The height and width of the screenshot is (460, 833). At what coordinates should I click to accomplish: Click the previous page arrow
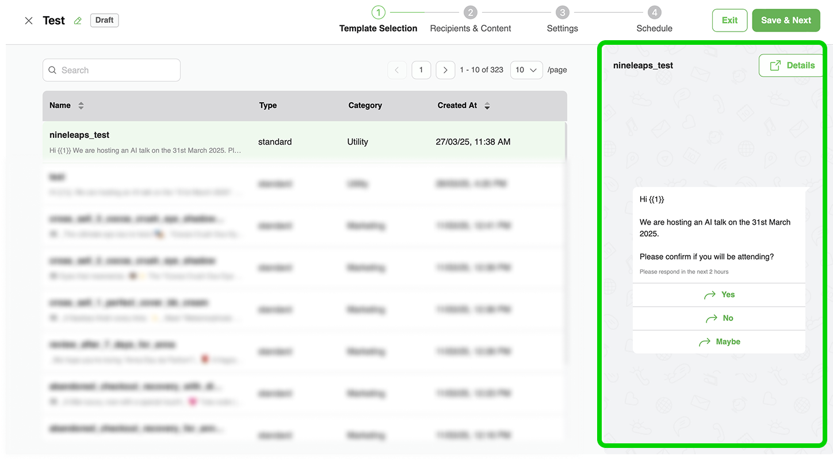click(397, 70)
